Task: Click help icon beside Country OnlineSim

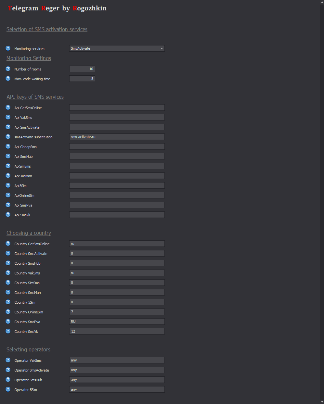Action: [8, 312]
